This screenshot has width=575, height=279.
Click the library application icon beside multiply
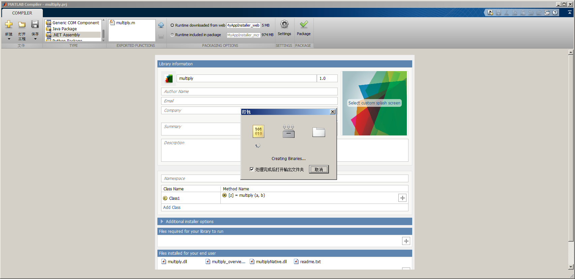(169, 79)
